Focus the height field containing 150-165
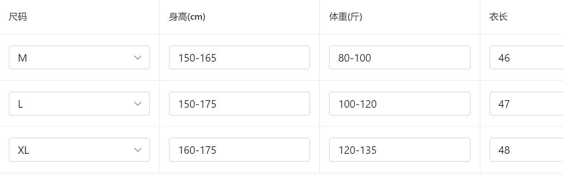The width and height of the screenshot is (563, 175). pyautogui.click(x=239, y=58)
